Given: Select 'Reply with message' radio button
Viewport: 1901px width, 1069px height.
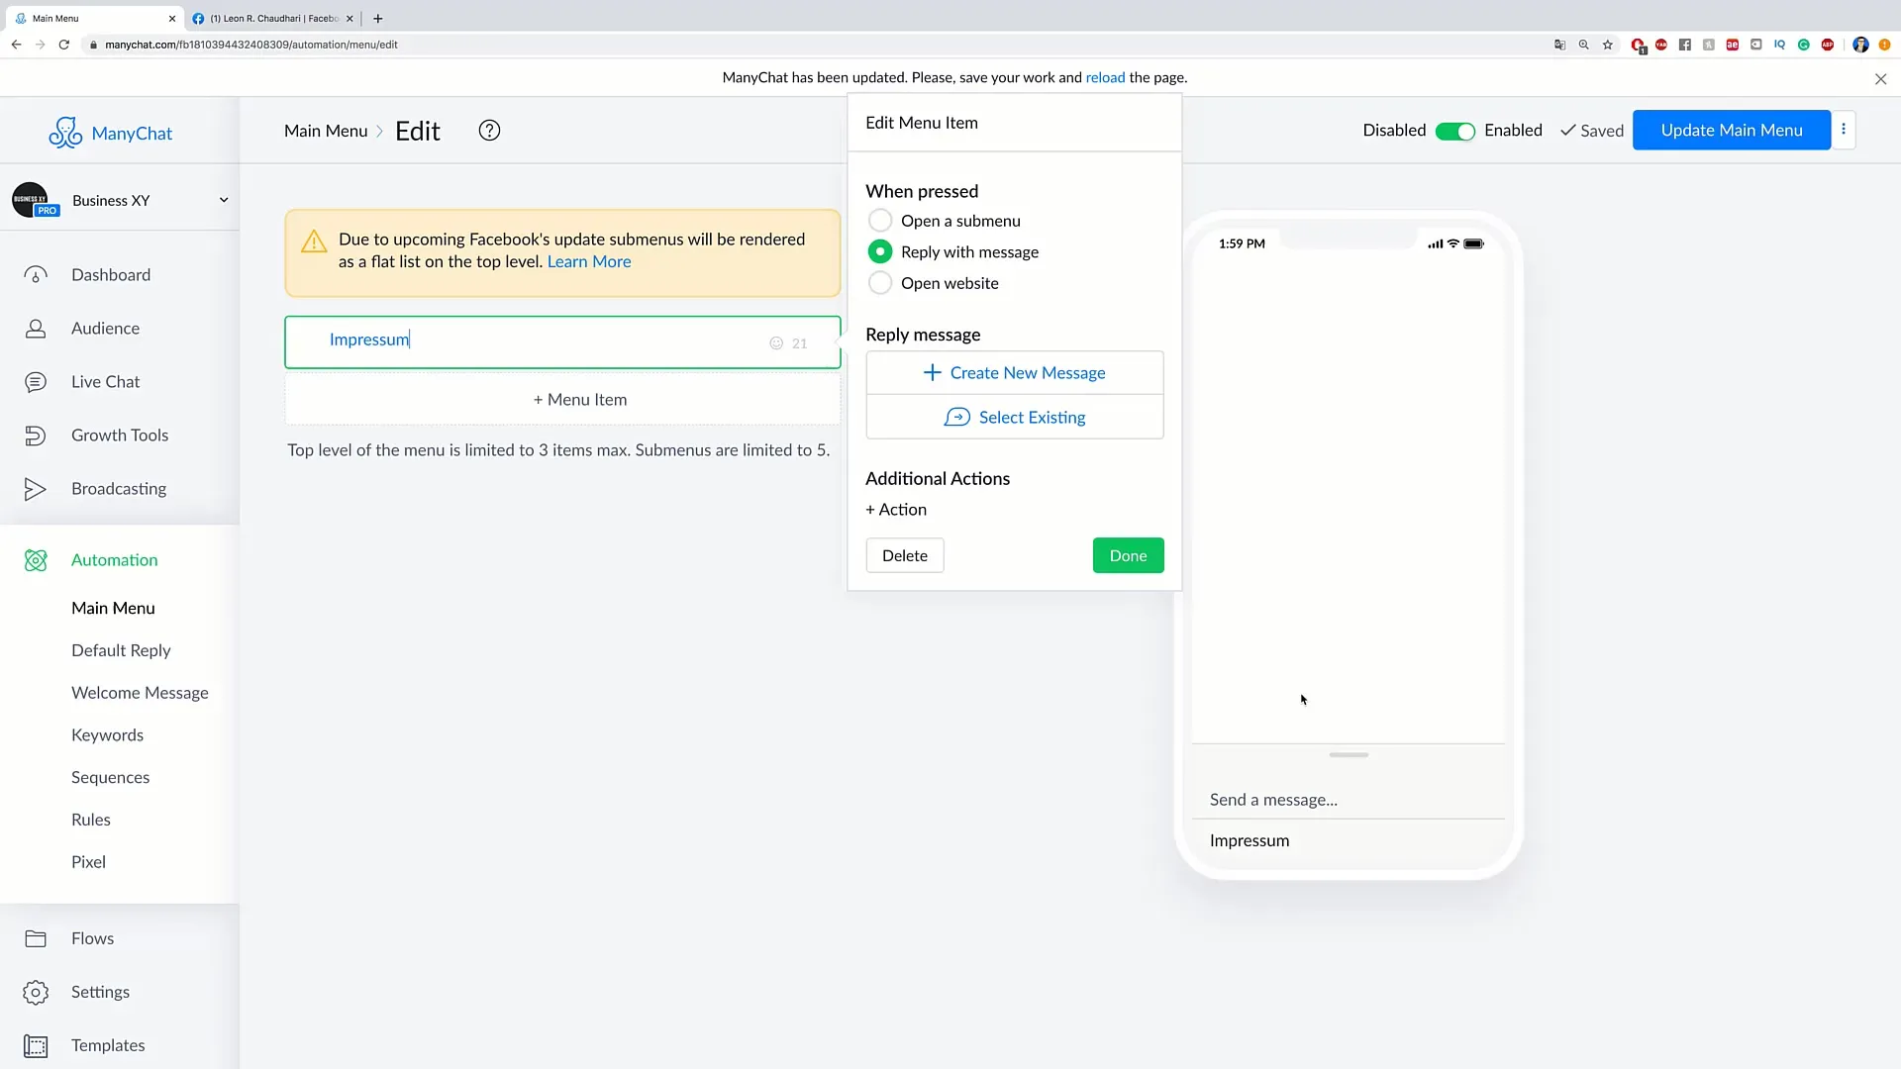Looking at the screenshot, I should point(878,250).
